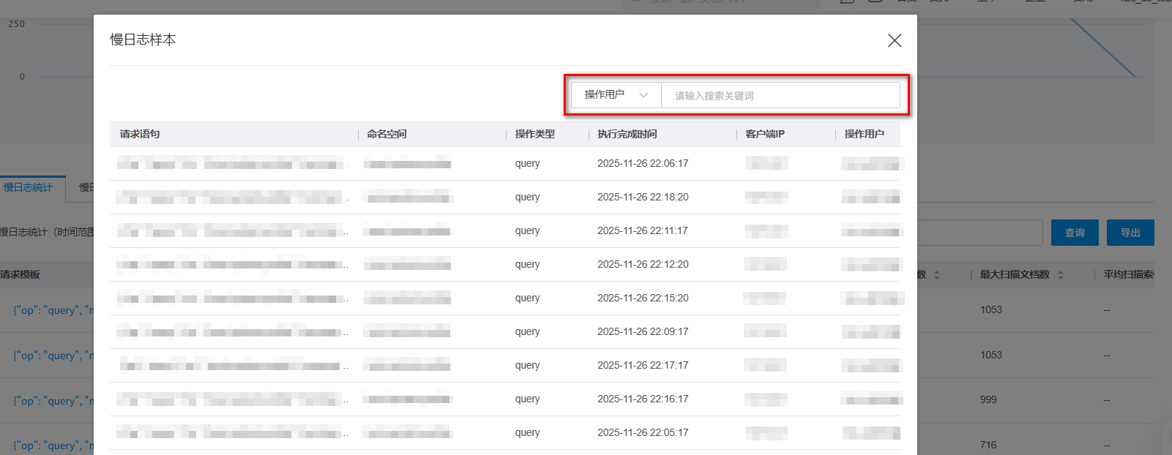Click the 导出 export button
Image resolution: width=1172 pixels, height=455 pixels.
1130,233
